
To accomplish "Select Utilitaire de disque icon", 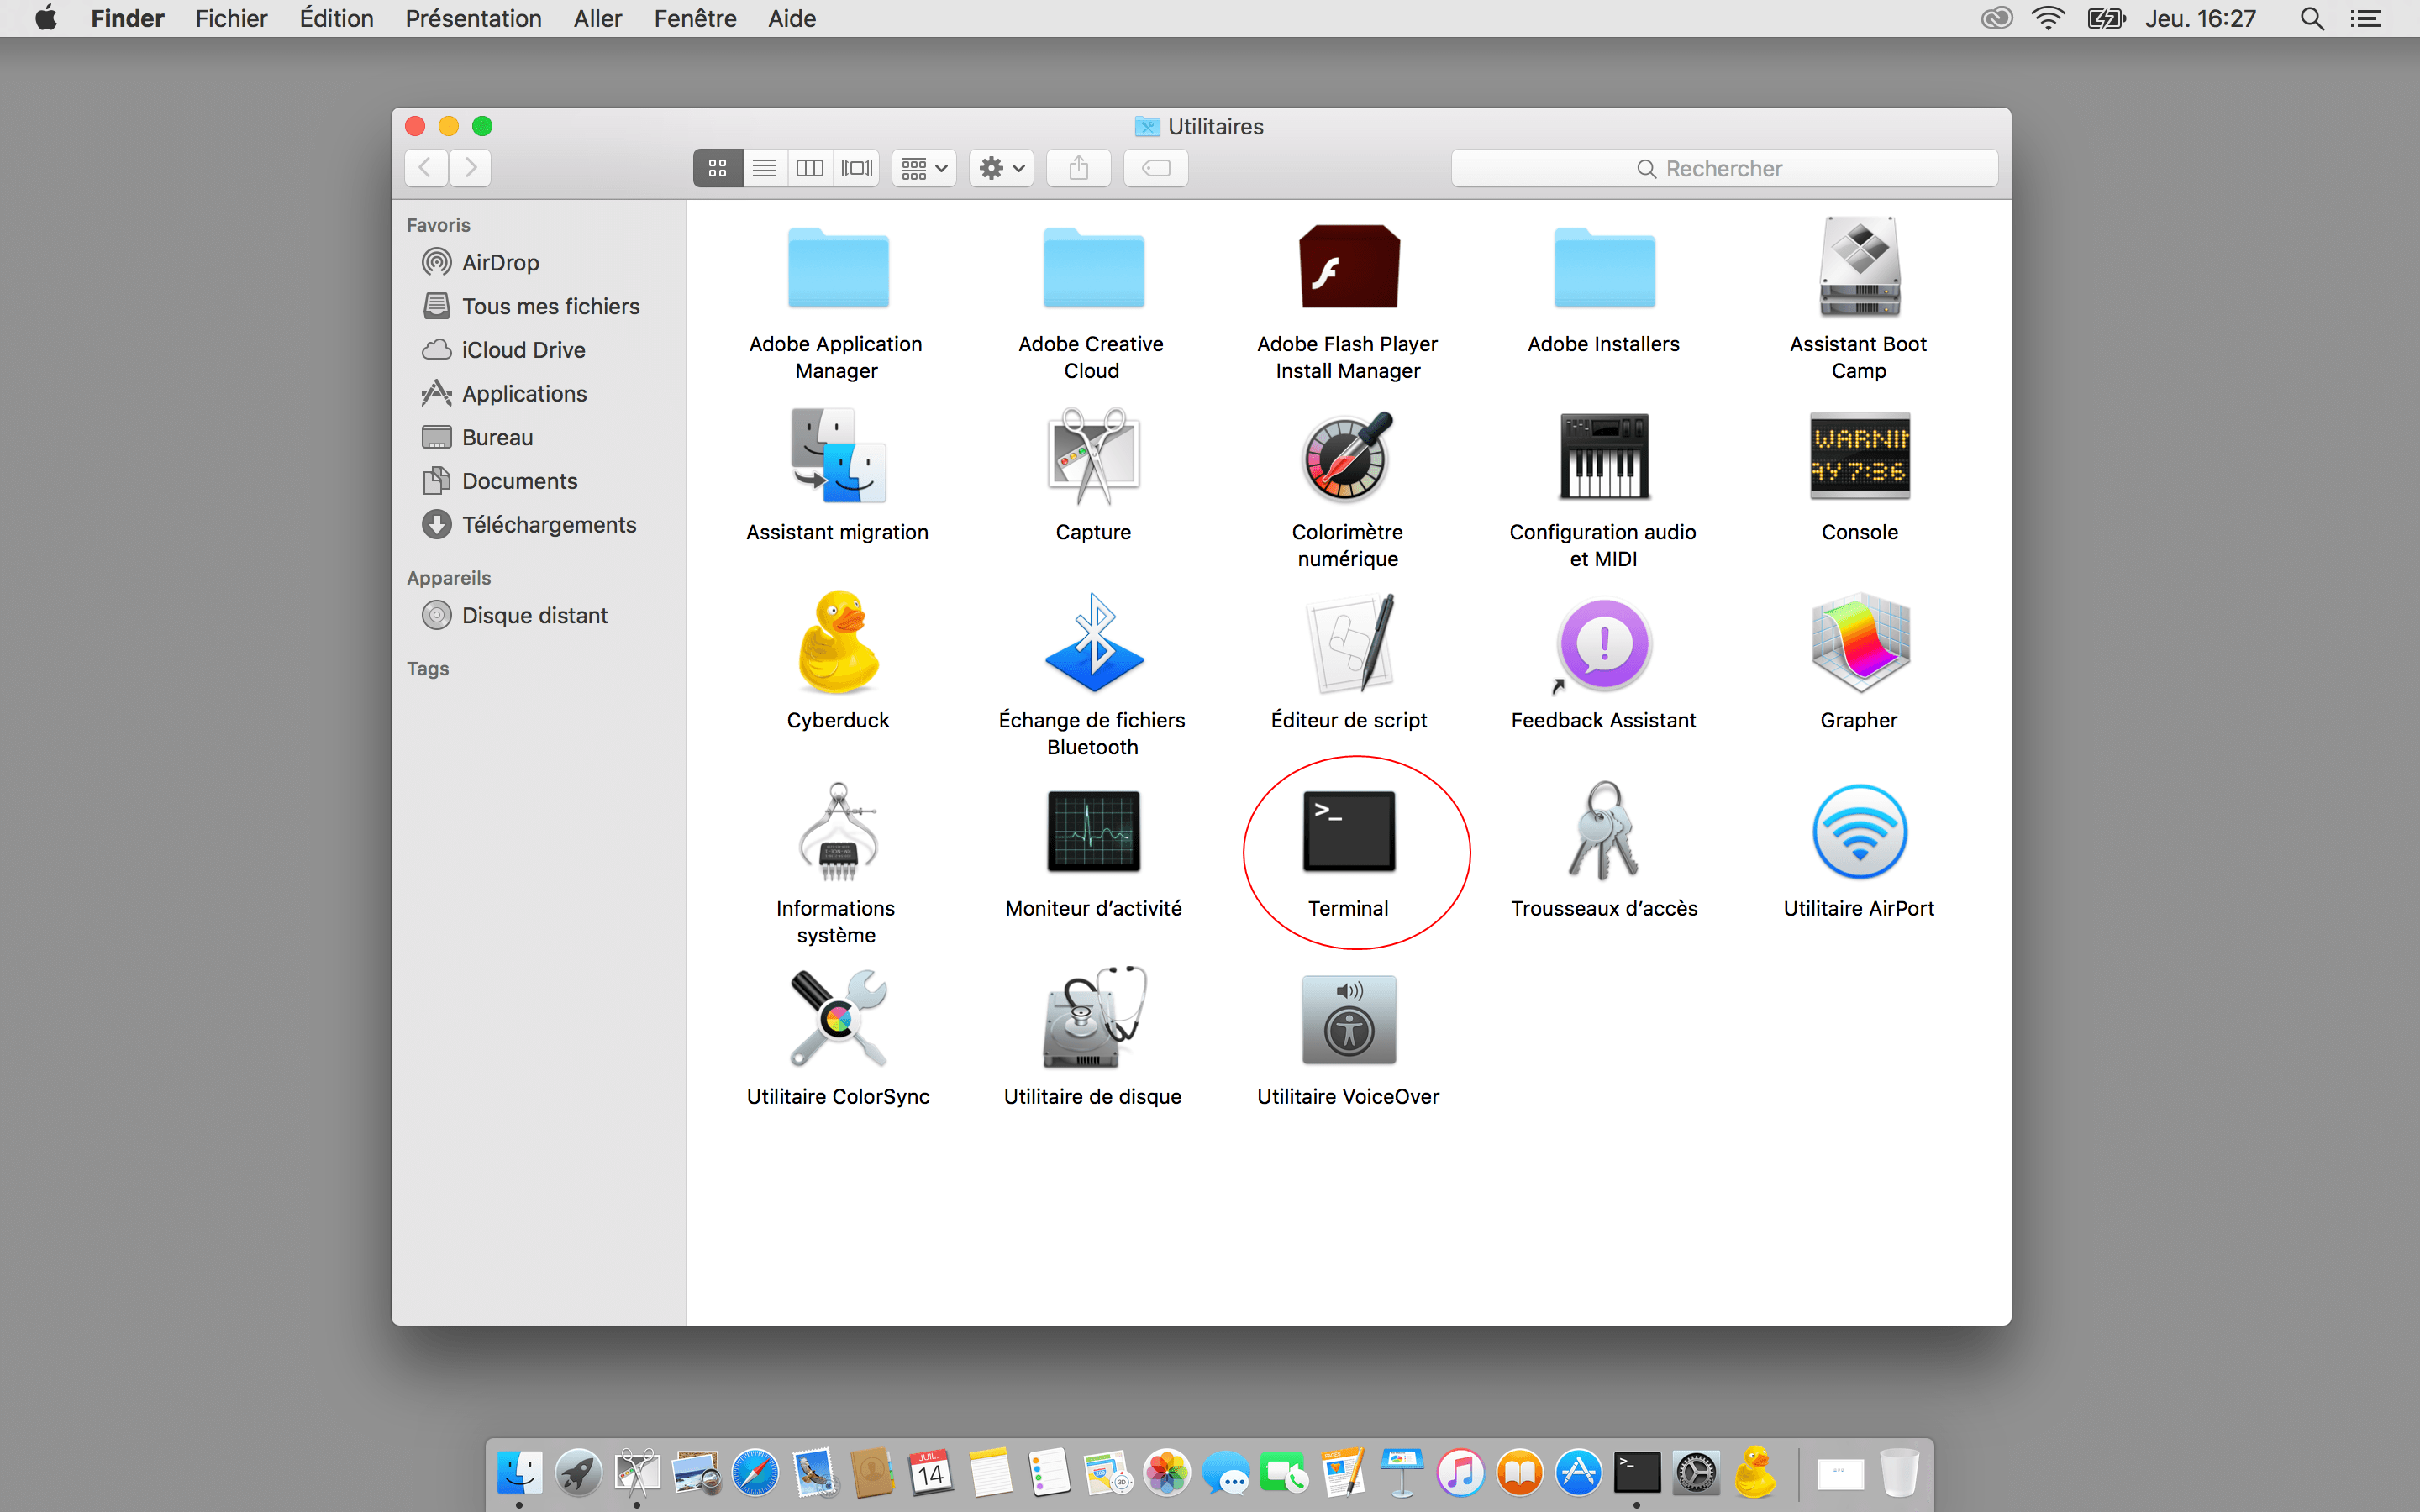I will pyautogui.click(x=1093, y=1019).
